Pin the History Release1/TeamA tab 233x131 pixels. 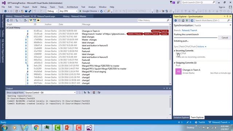click(x=32, y=16)
